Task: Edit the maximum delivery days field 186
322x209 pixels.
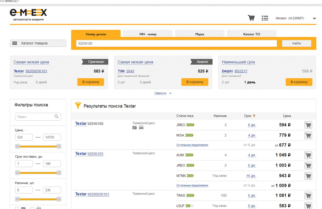Action: click(x=52, y=164)
